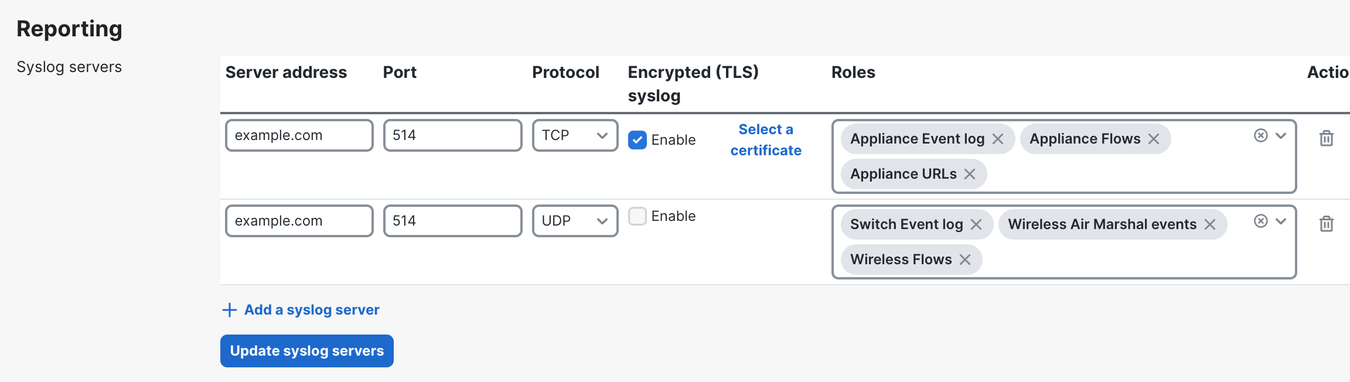The width and height of the screenshot is (1350, 382).
Task: Click the first server's port field
Action: click(x=452, y=135)
